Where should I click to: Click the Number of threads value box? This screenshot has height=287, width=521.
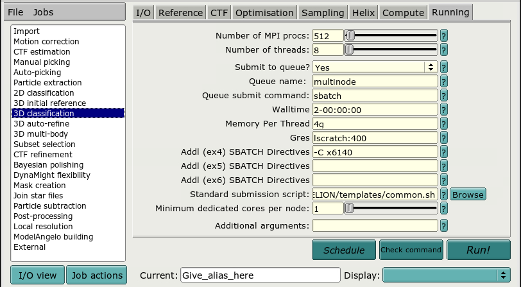tap(328, 50)
